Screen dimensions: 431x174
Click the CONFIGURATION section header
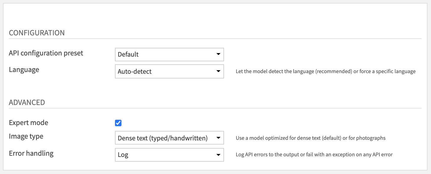coord(37,33)
